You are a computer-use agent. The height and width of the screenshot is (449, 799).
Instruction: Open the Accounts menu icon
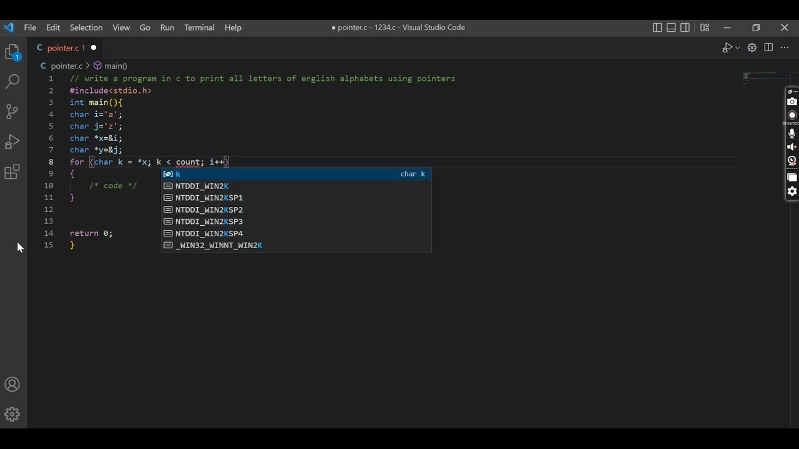[x=12, y=385]
